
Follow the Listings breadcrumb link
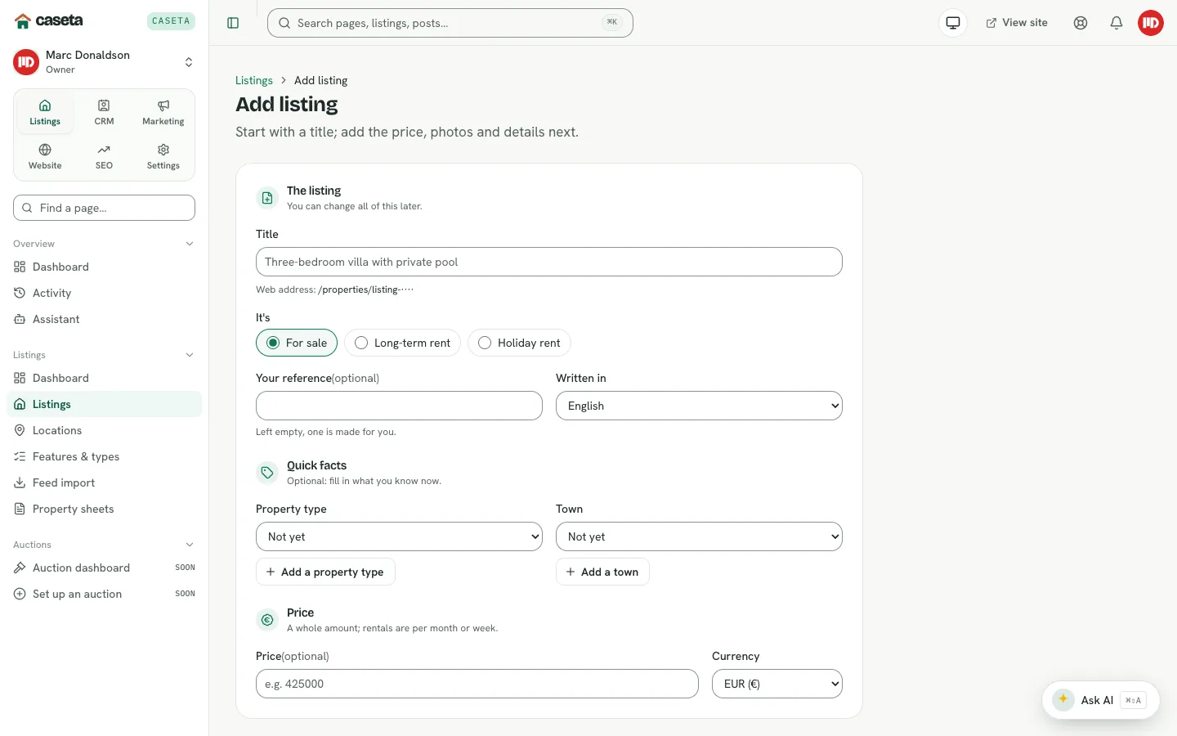pos(254,80)
